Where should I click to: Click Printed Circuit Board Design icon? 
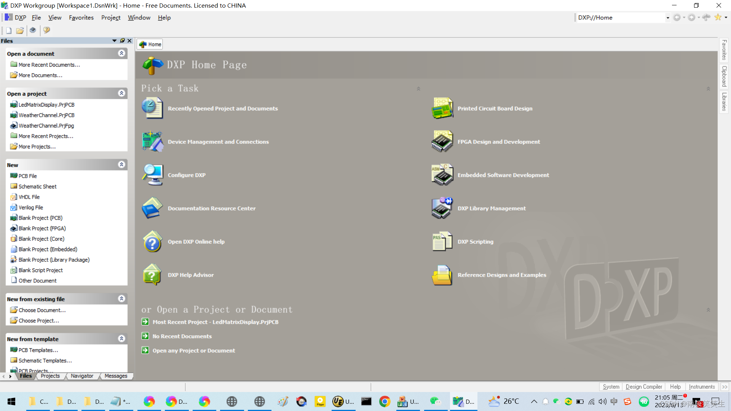[x=442, y=108]
